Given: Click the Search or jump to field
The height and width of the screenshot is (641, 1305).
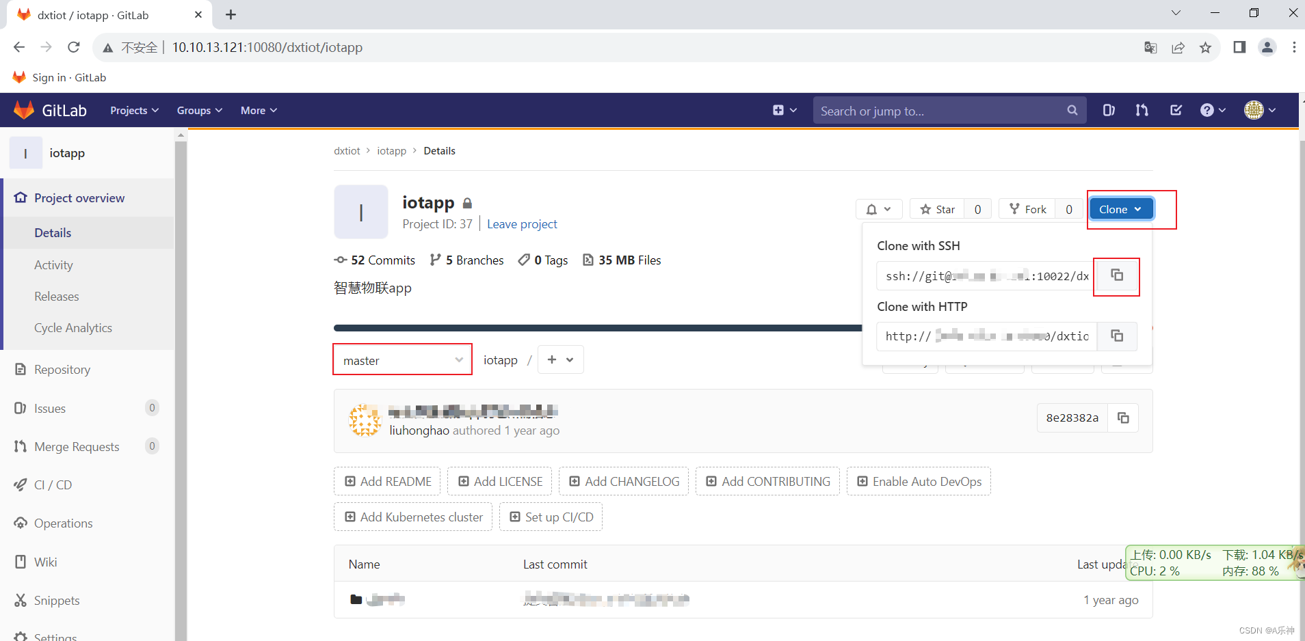Looking at the screenshot, I should (x=944, y=110).
